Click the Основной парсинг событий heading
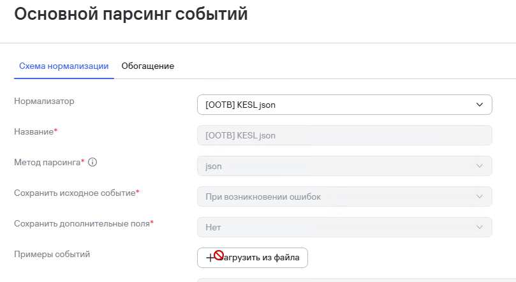The height and width of the screenshot is (282, 516). [x=131, y=14]
